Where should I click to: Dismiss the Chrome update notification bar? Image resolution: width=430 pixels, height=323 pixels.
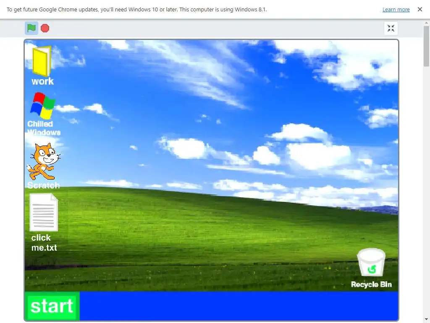coord(420,9)
